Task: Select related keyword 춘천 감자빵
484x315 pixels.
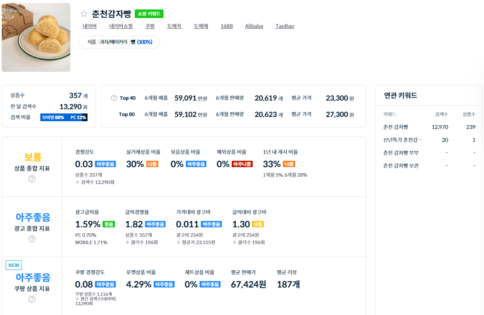Action: click(396, 127)
